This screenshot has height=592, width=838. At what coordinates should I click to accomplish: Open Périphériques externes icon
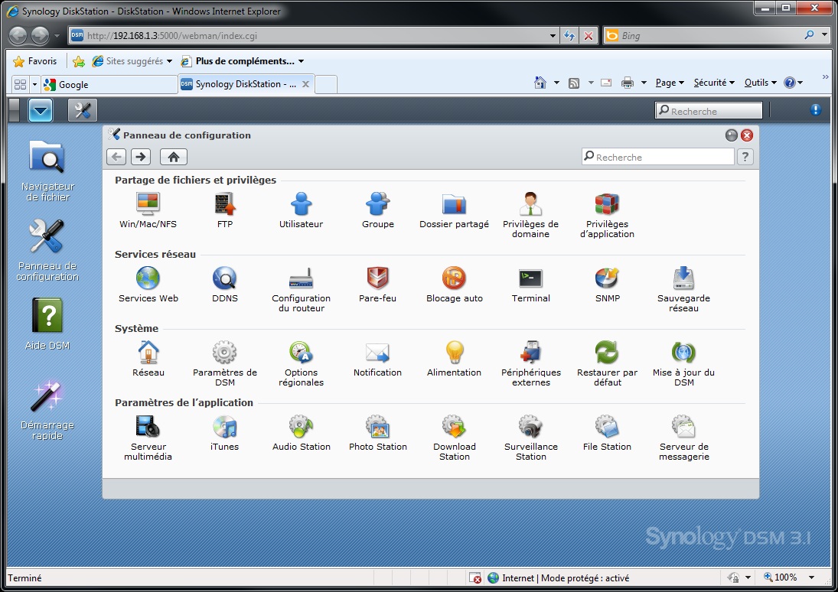coord(530,352)
